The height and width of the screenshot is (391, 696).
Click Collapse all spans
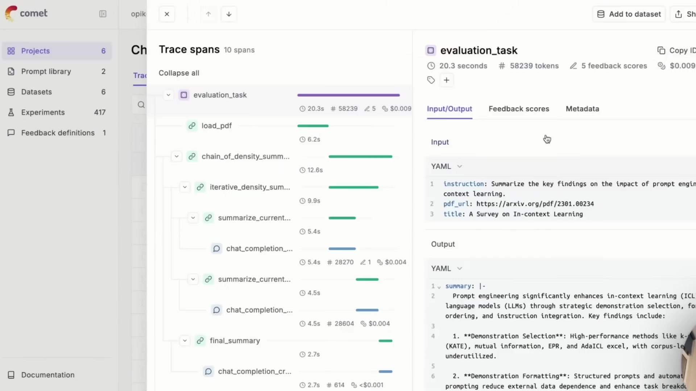coord(179,73)
